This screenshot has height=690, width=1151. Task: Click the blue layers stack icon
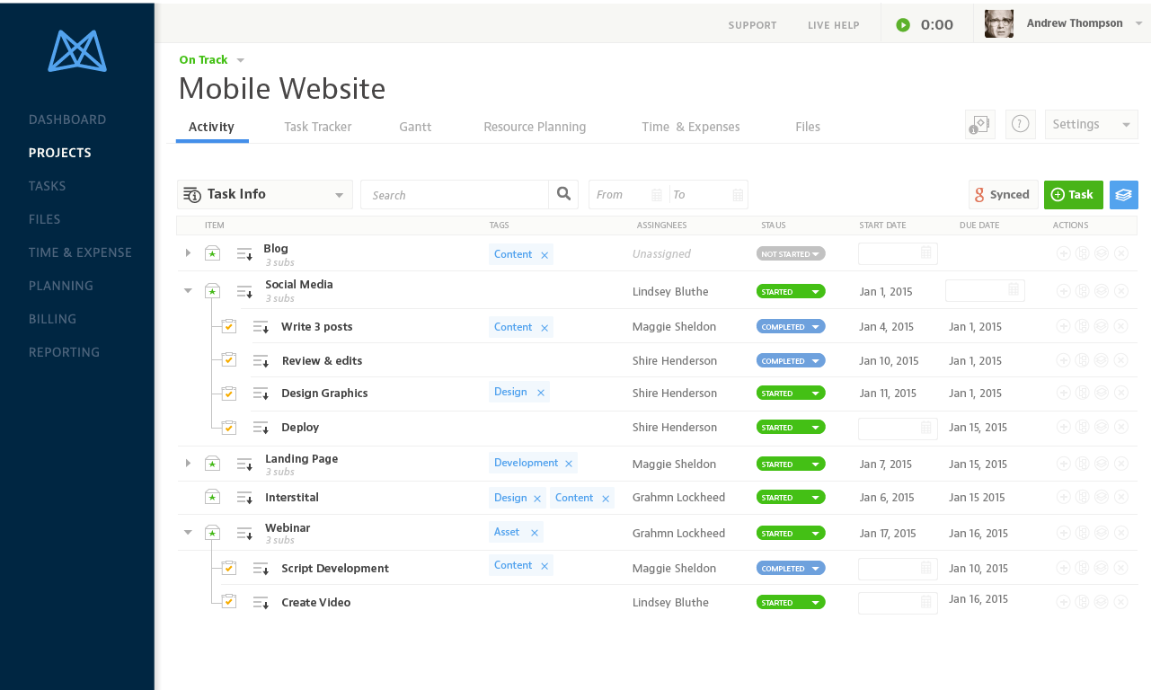(1123, 194)
